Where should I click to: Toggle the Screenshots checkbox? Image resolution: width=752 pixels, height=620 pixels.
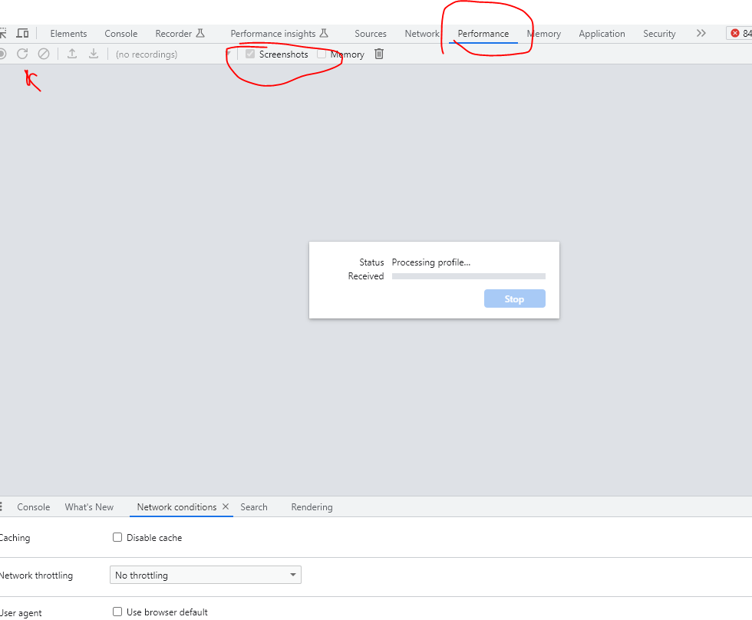click(250, 54)
